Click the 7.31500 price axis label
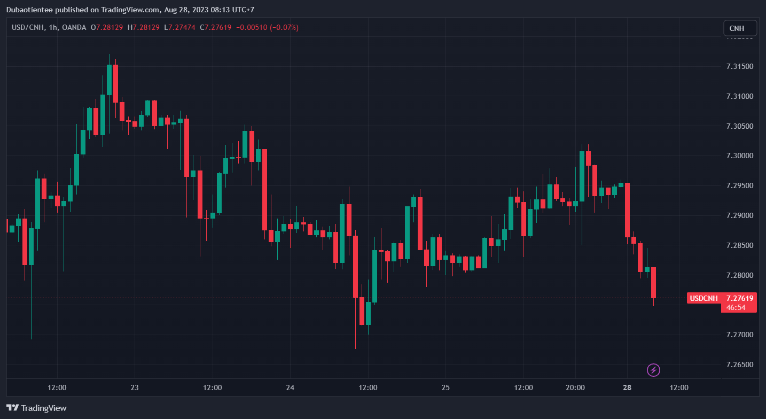Screen dimensions: 766x419 739,66
